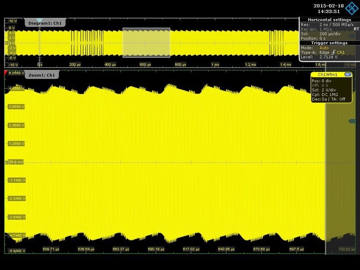Click the 10 V label in Diagram1
360x270 pixels.
(13, 21)
